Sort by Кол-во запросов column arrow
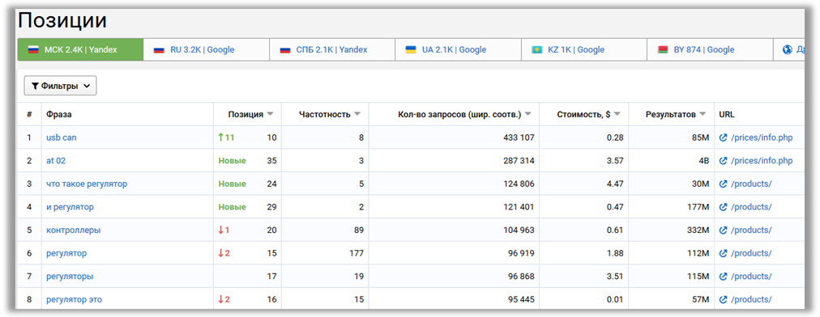Screen dimensions: 820x317 [x=528, y=114]
